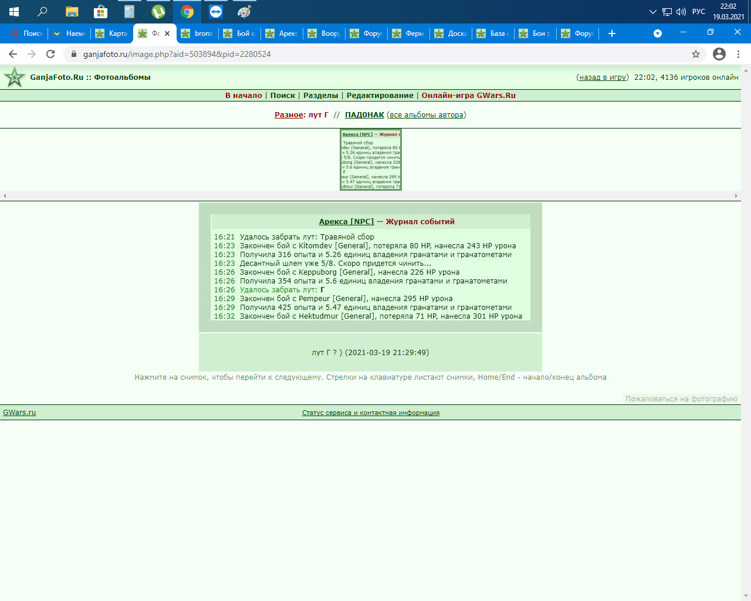751x601 pixels.
Task: Switch to the Доска browser tab
Action: point(451,33)
